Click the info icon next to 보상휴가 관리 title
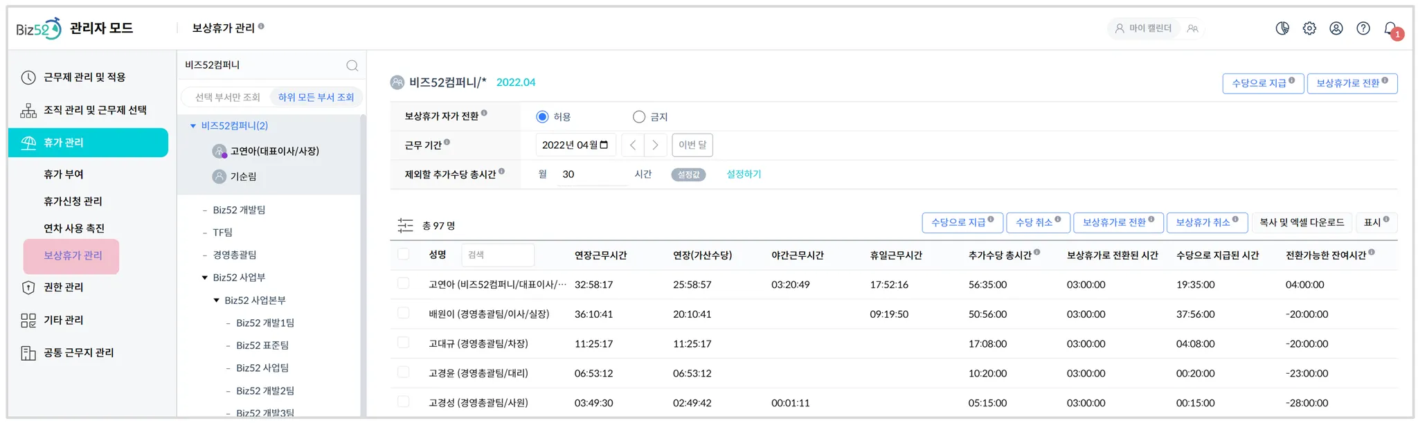 click(x=261, y=26)
